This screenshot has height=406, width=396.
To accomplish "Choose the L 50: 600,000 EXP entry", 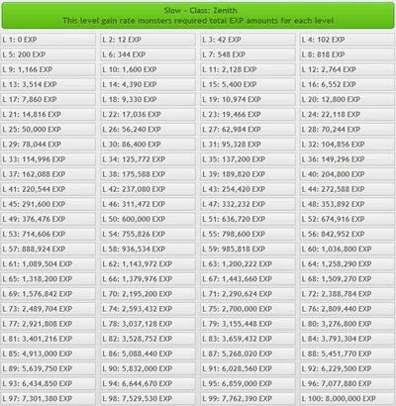I will tap(148, 219).
